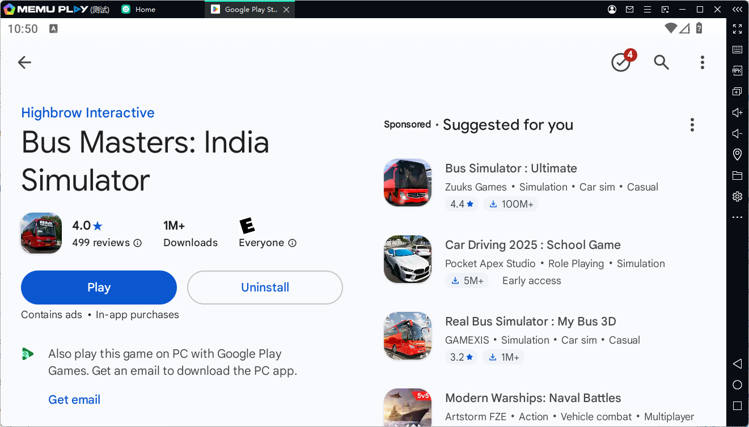The height and width of the screenshot is (427, 749).
Task: Open MEmu mail messages icon
Action: click(x=630, y=10)
